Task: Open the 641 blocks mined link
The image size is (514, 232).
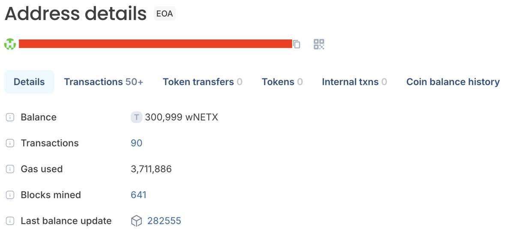Action: 138,195
